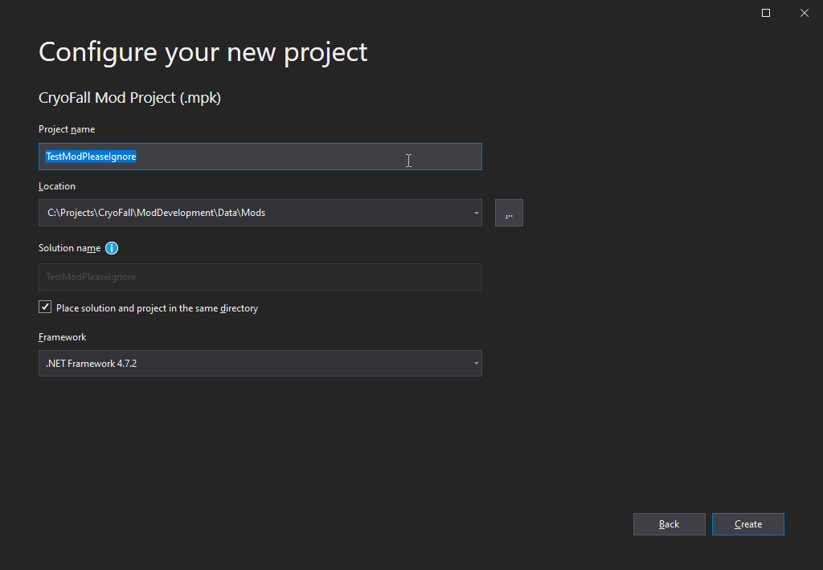Click the "Location" field label
The height and width of the screenshot is (570, 823).
(x=57, y=186)
